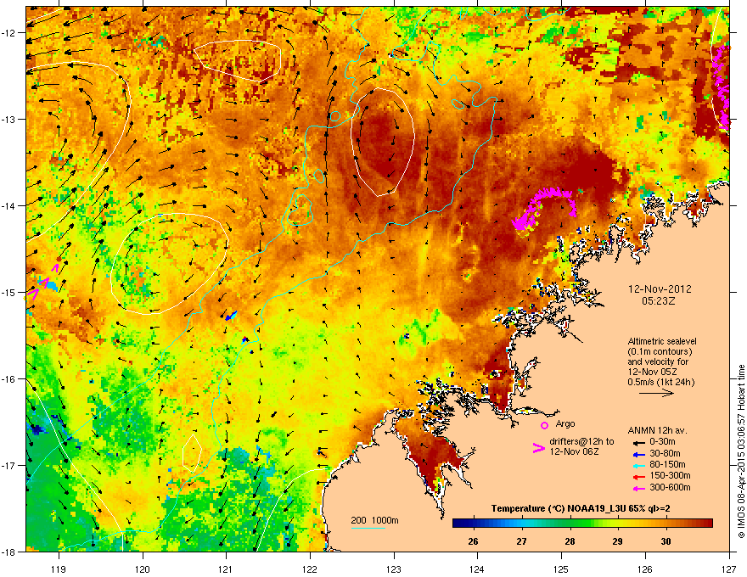Click longitude axis label 123

[394, 569]
